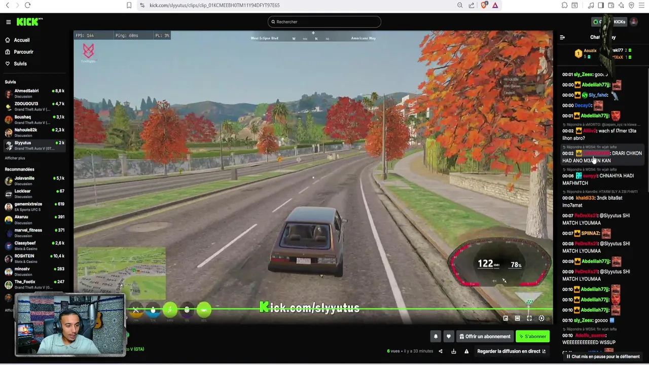The image size is (649, 365).
Task: Open Brave Rewards triangle icon
Action: tap(495, 5)
